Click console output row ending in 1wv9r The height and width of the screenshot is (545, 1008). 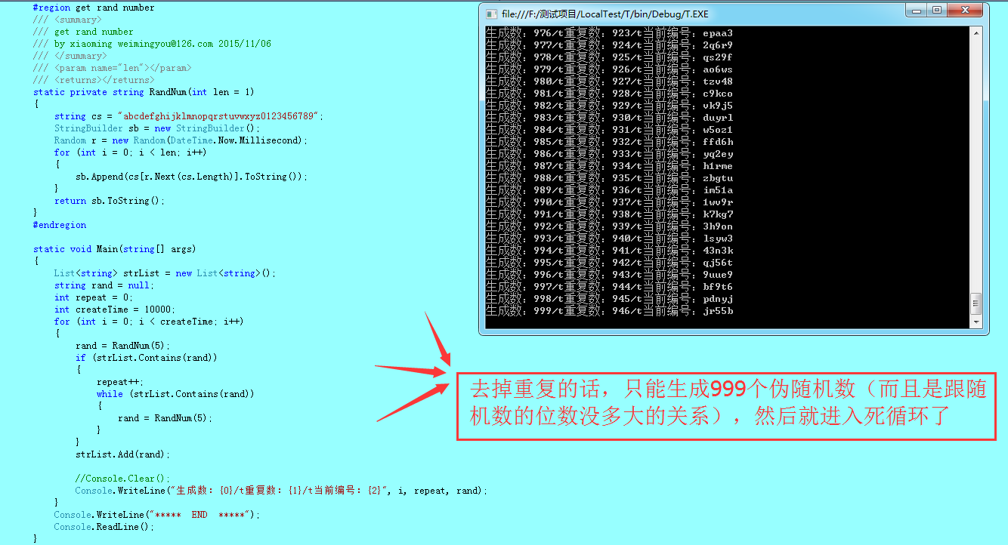[x=609, y=202]
